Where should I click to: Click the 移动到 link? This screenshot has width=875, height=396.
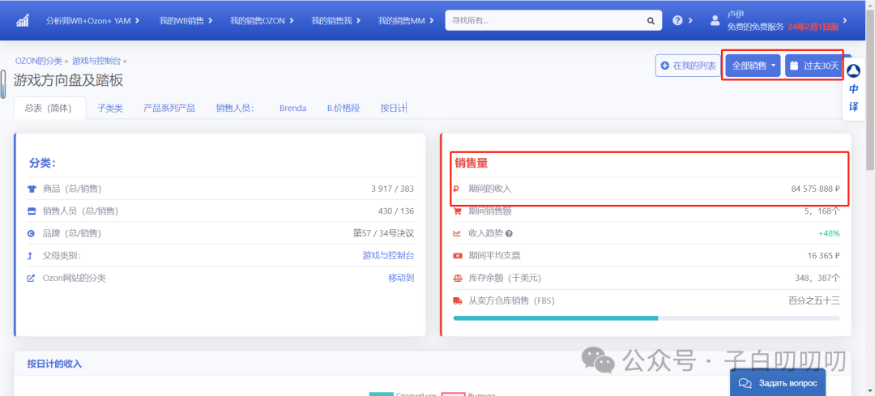[401, 279]
